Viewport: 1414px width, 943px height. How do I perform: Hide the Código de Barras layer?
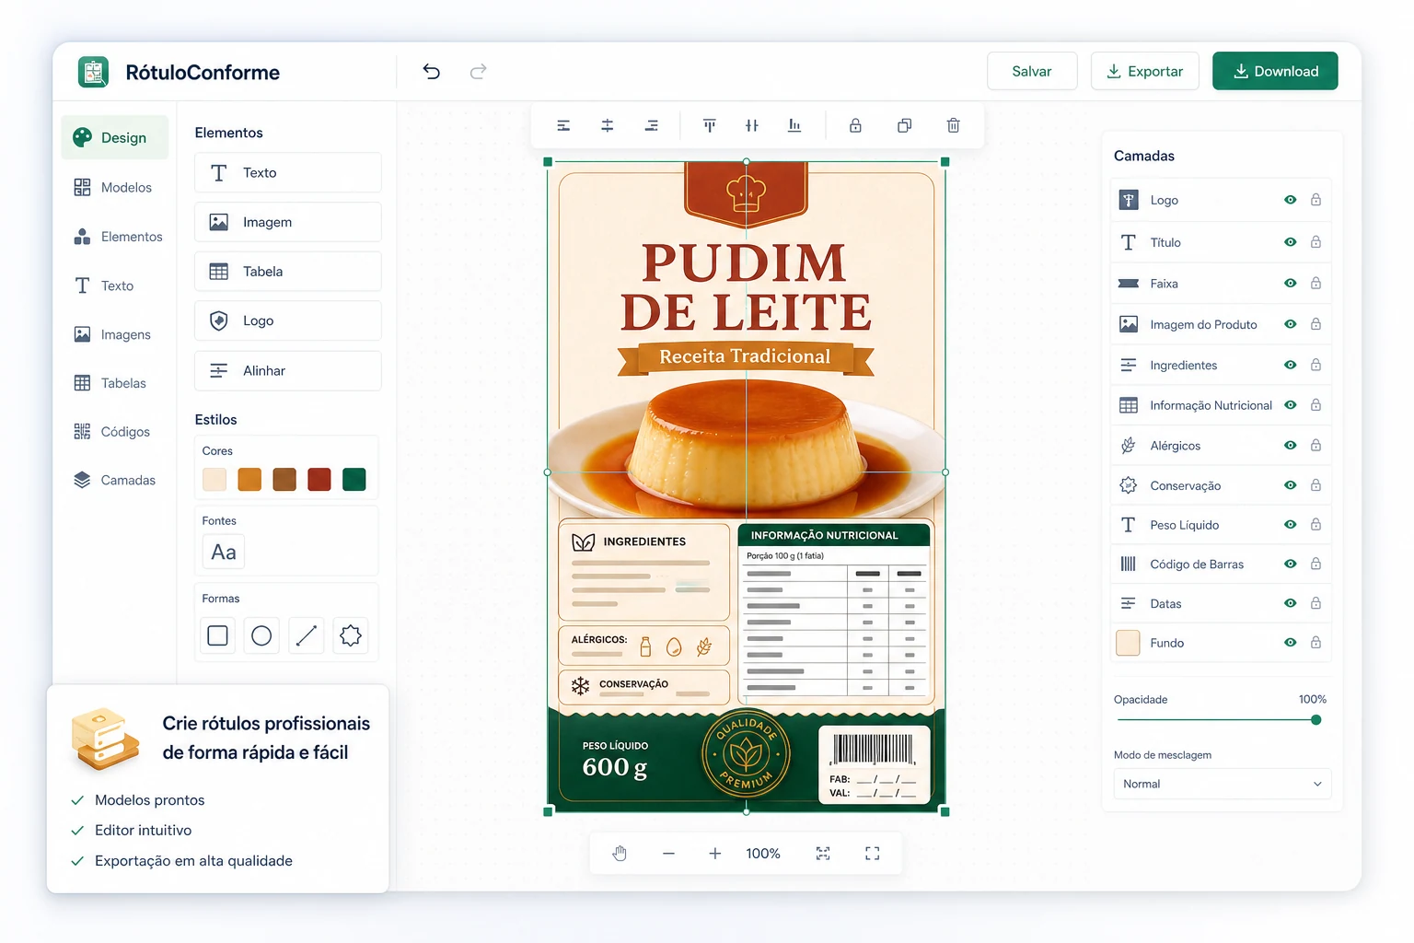coord(1291,564)
